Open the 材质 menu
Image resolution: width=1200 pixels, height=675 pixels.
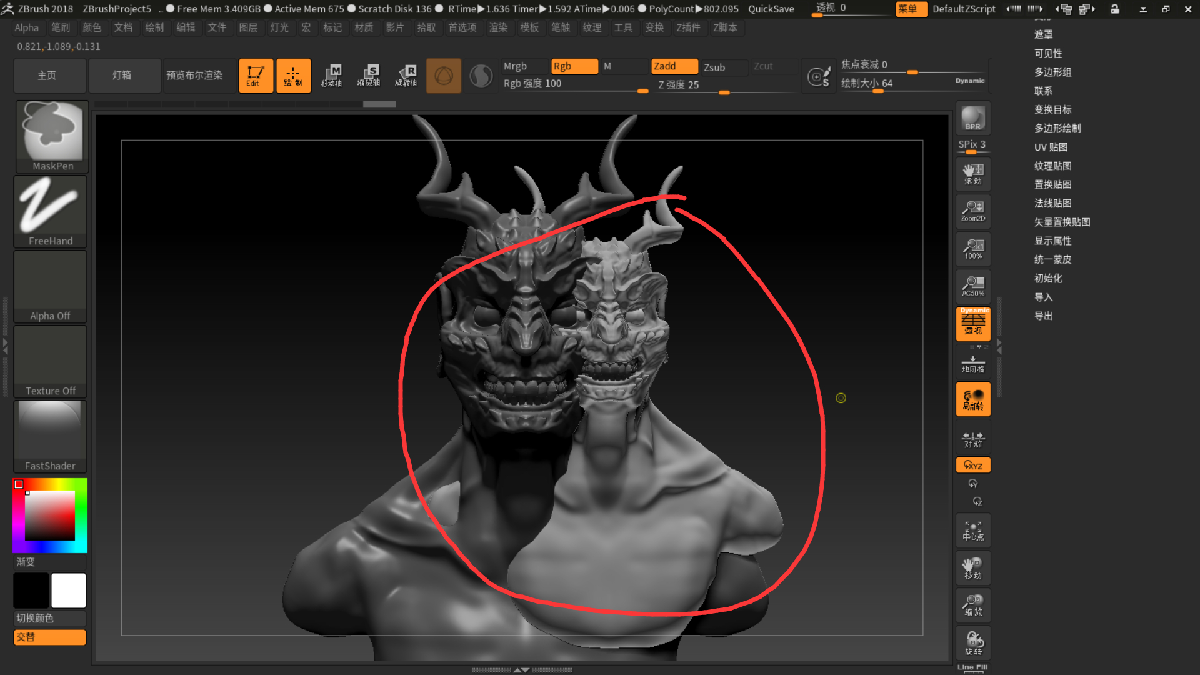point(364,27)
